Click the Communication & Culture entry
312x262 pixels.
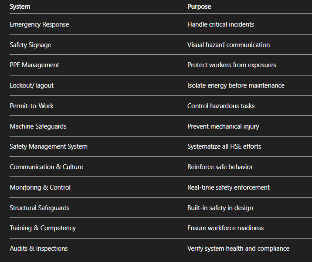click(46, 167)
